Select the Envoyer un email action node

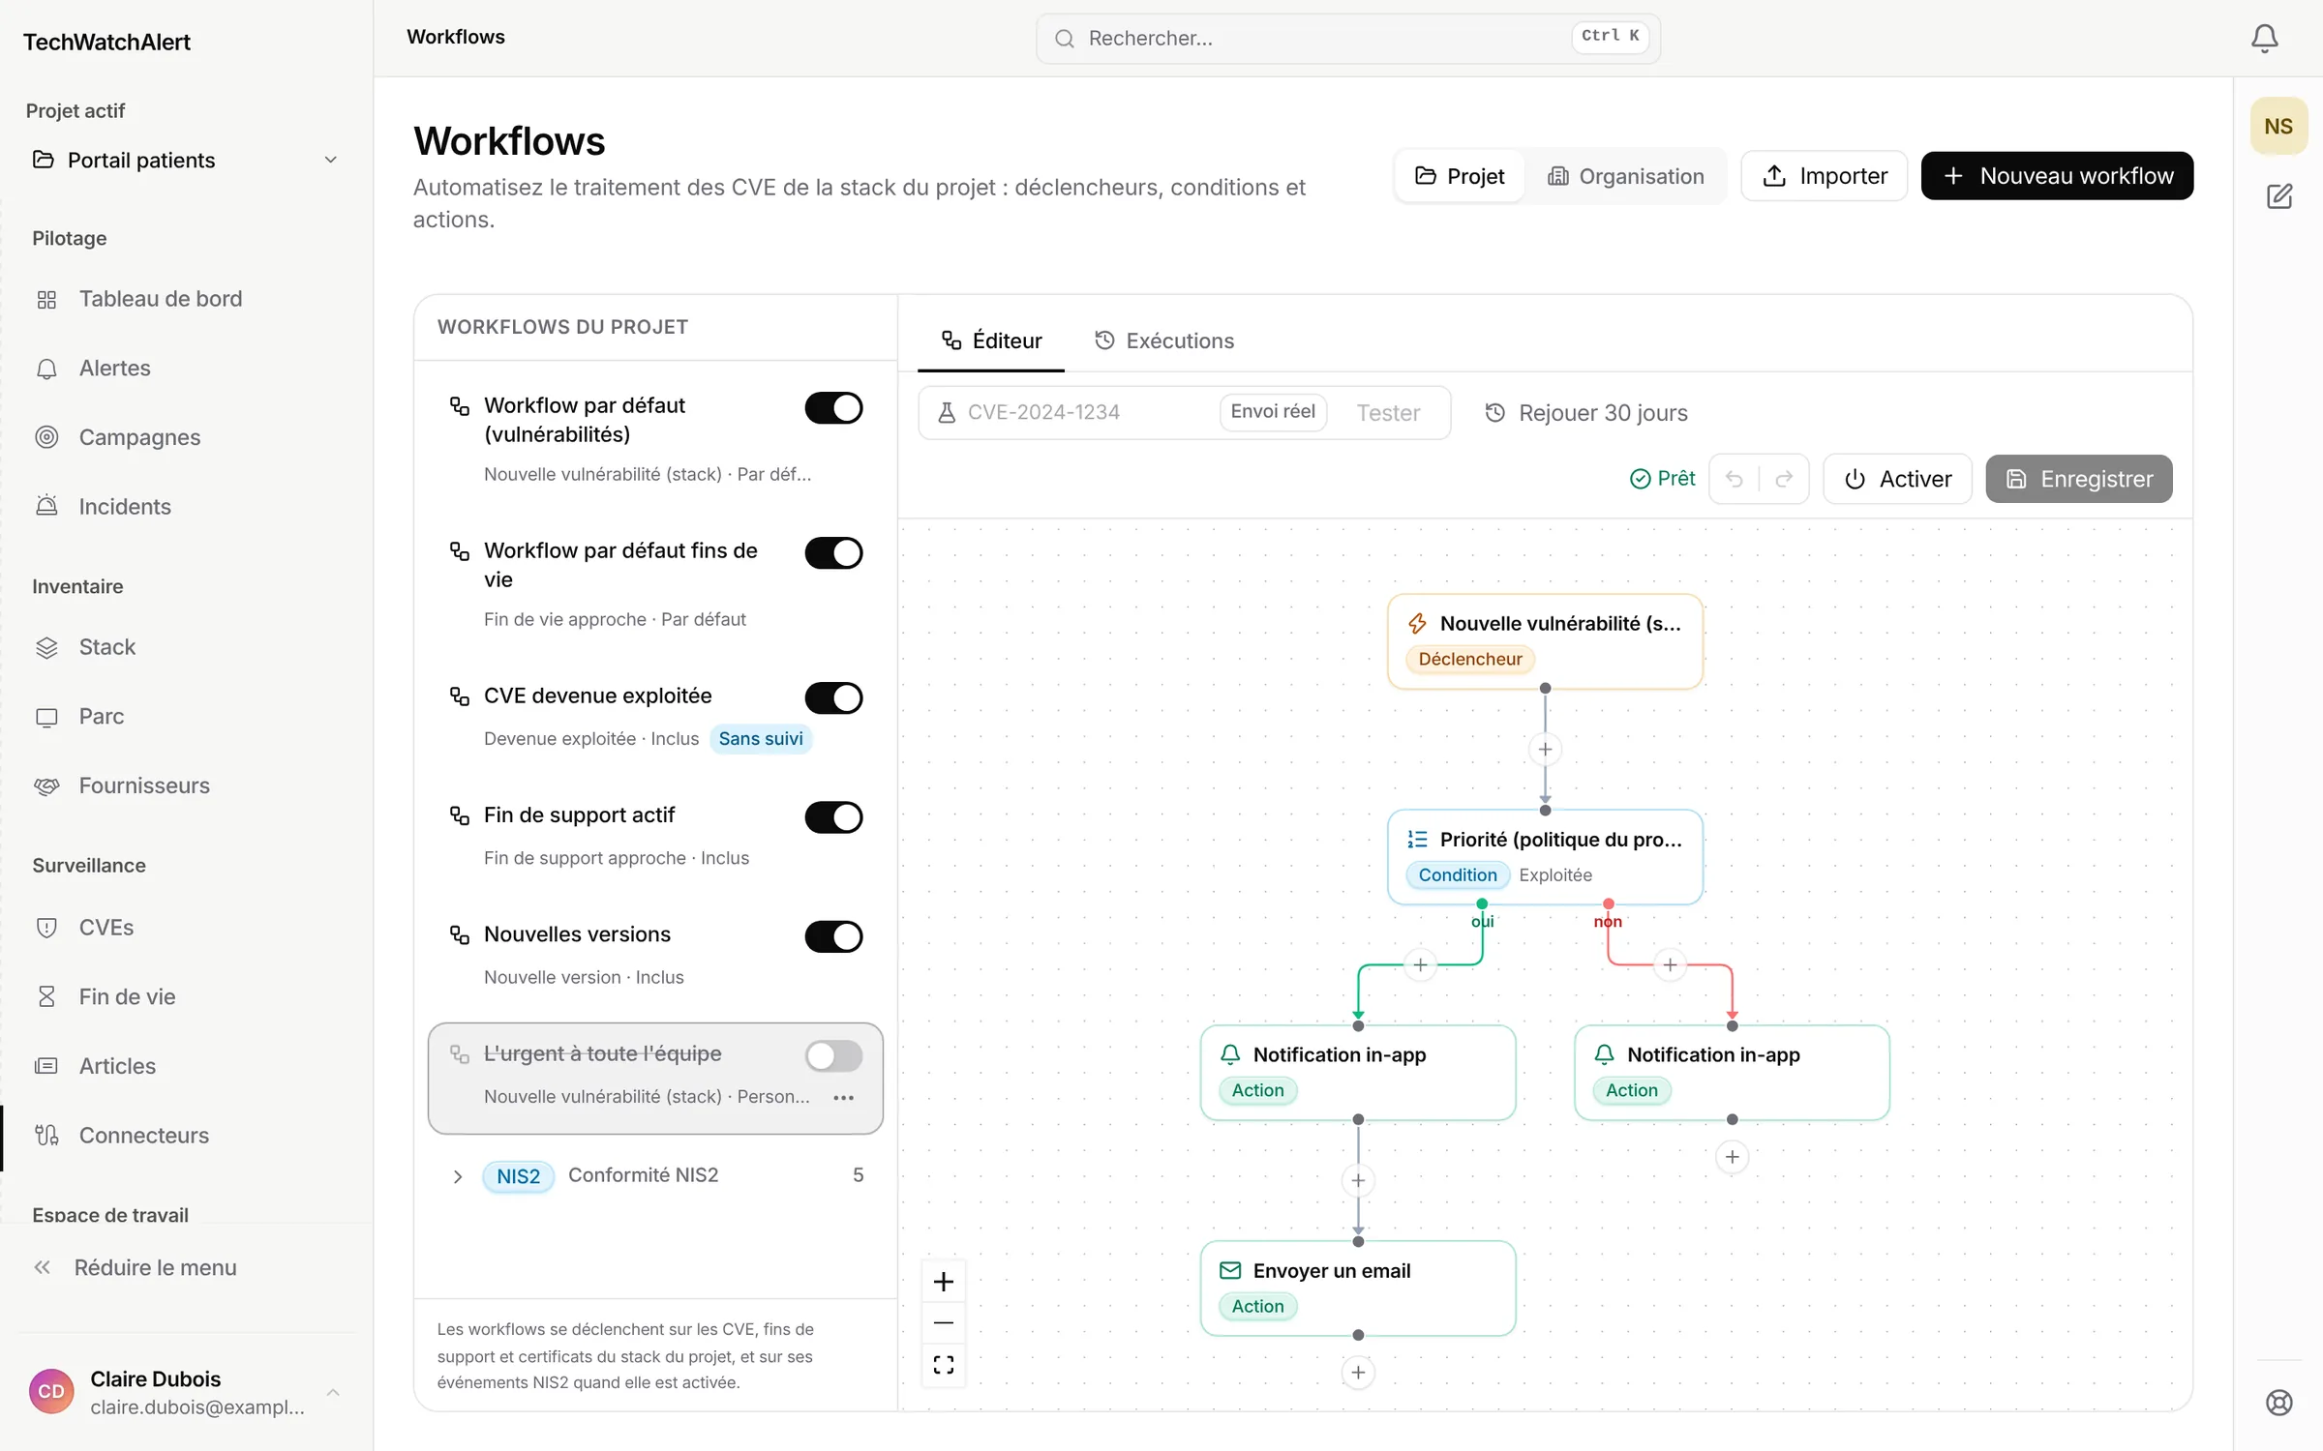(1358, 1288)
